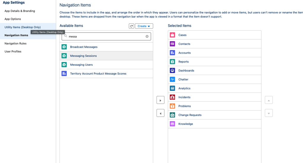Clear the search text with the X icon
This screenshot has width=303, height=163.
click(x=147, y=36)
